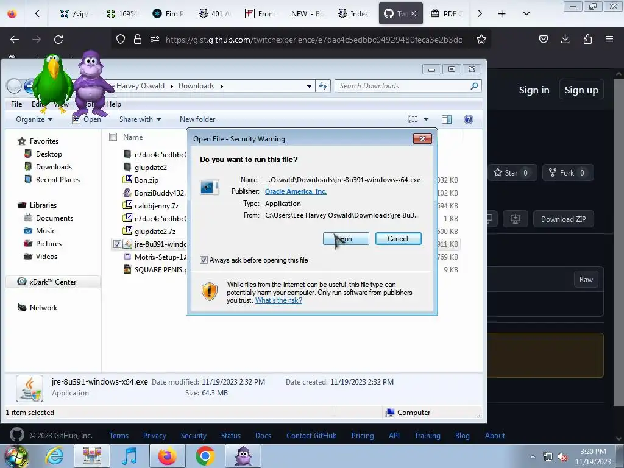Select the calubjenny.7z file
624x468 pixels.
tap(157, 206)
